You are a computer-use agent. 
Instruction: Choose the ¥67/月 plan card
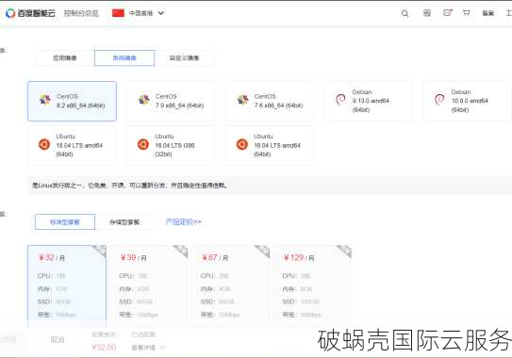231,285
